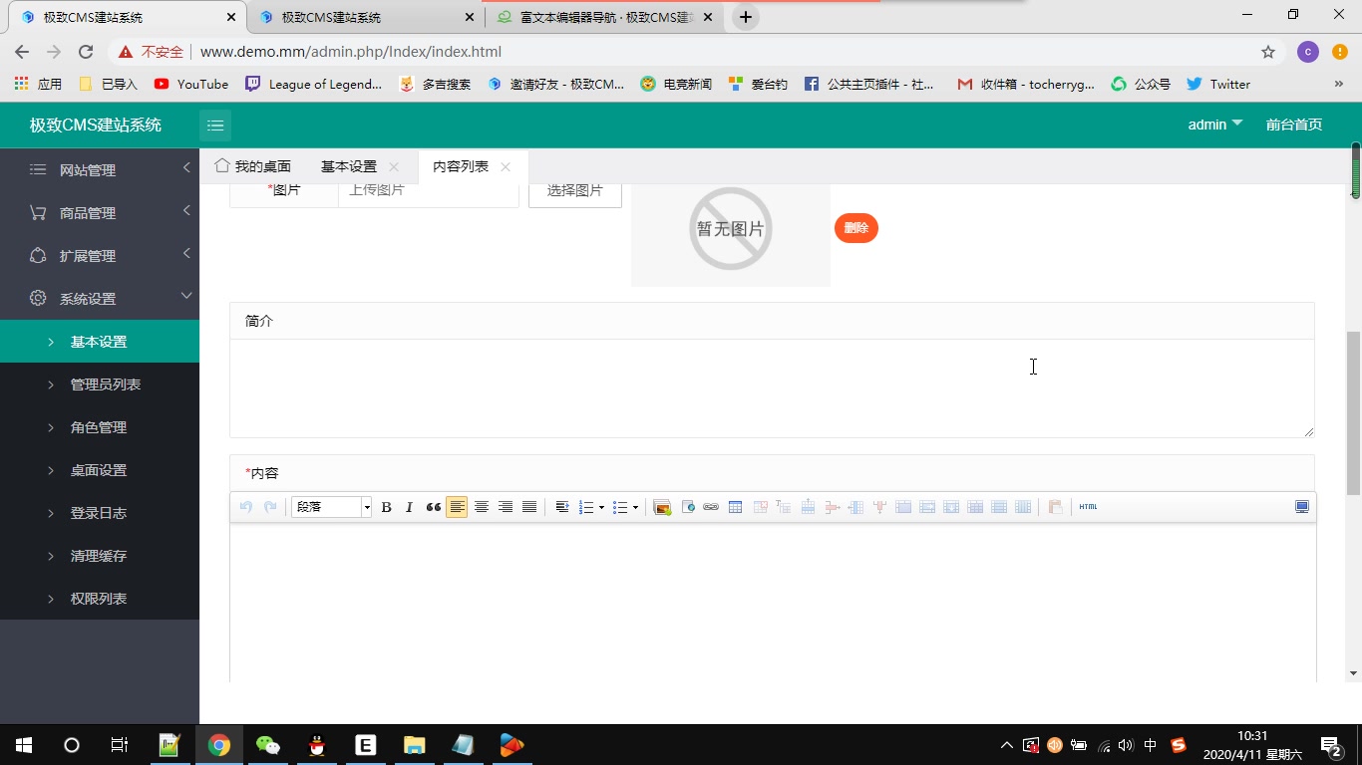1362x765 pixels.
Task: Open the paragraph format dropdown
Action: (x=331, y=506)
